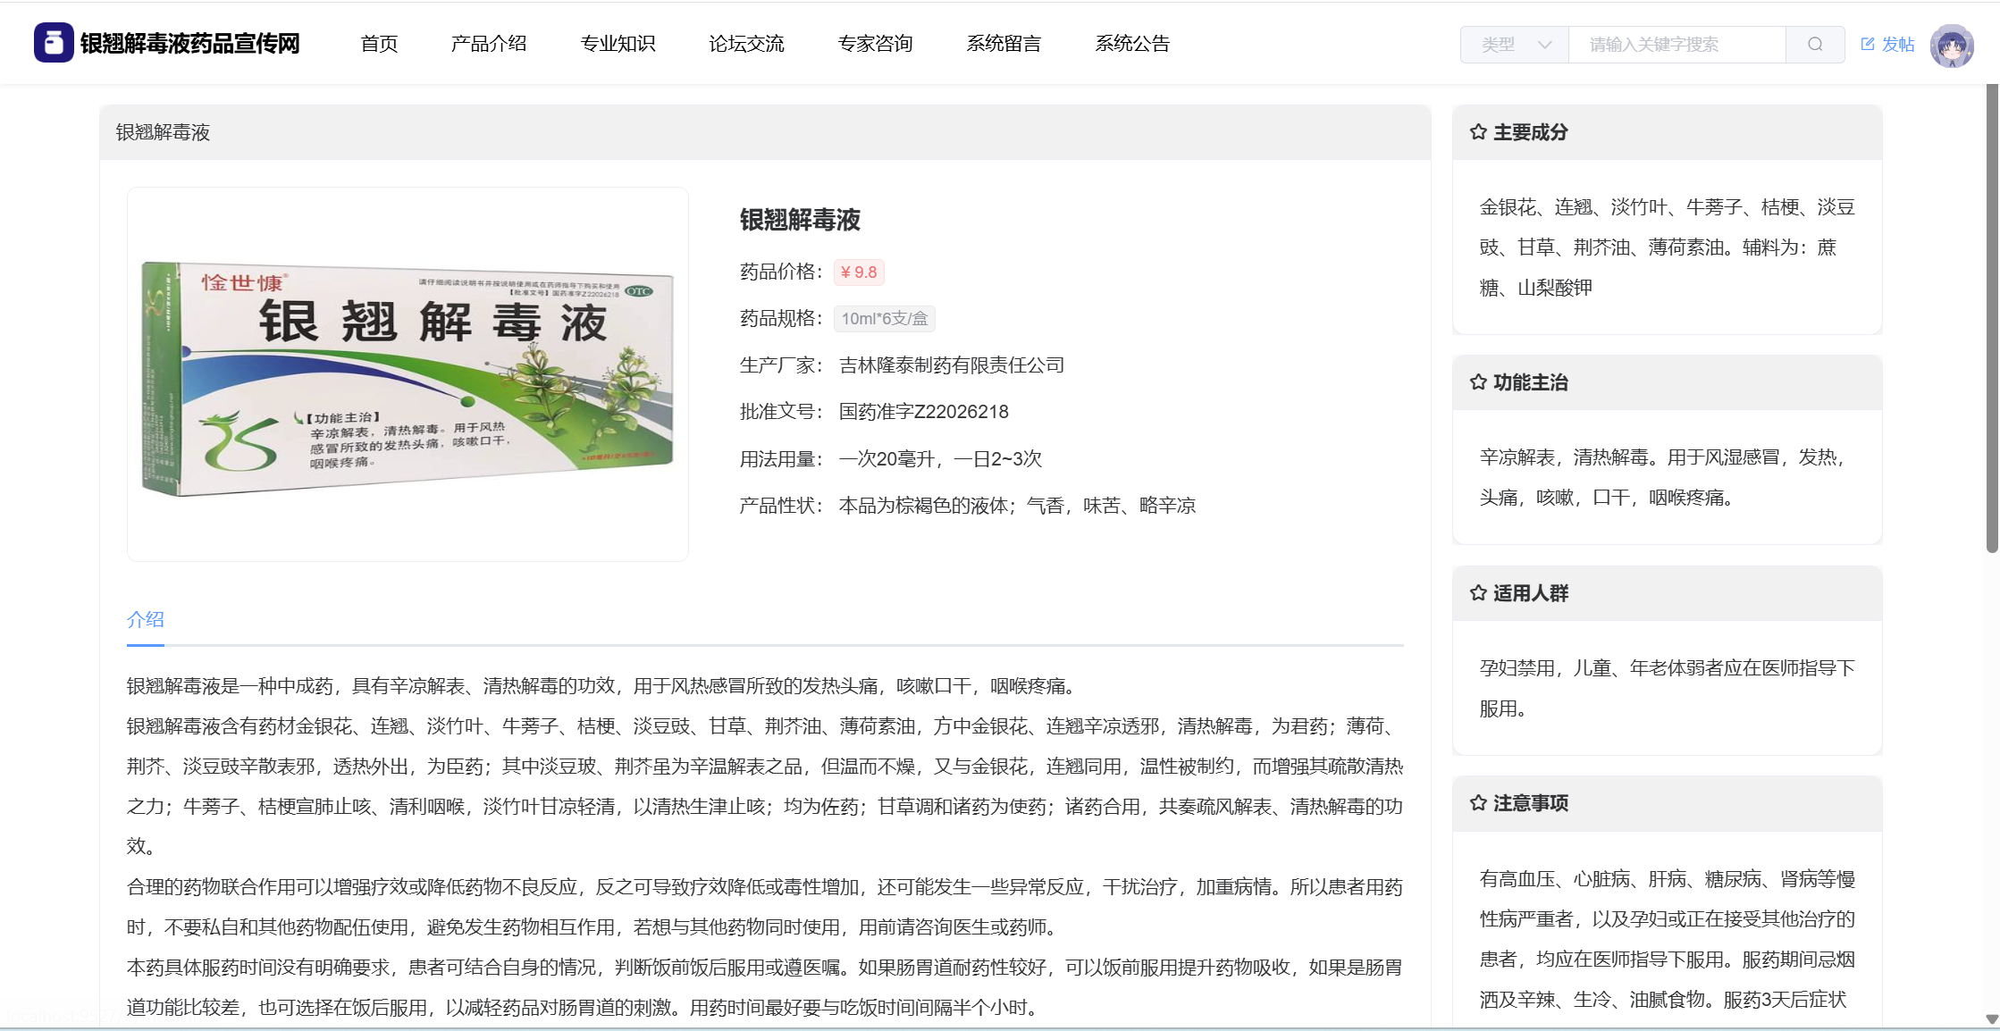
Task: Click the star icon beside 适用人群
Action: pyautogui.click(x=1478, y=593)
